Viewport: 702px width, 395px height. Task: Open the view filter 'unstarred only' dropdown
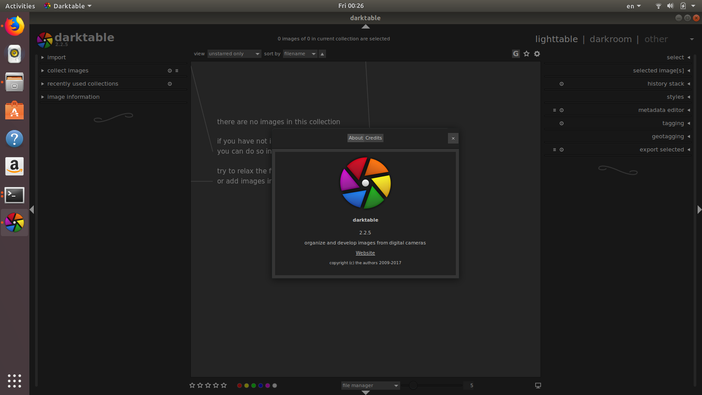pos(234,54)
